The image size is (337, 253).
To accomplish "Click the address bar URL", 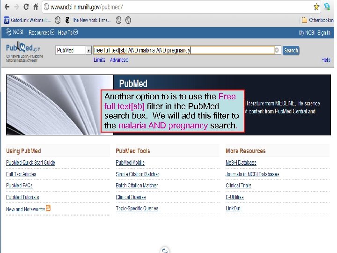I will pyautogui.click(x=87, y=7).
